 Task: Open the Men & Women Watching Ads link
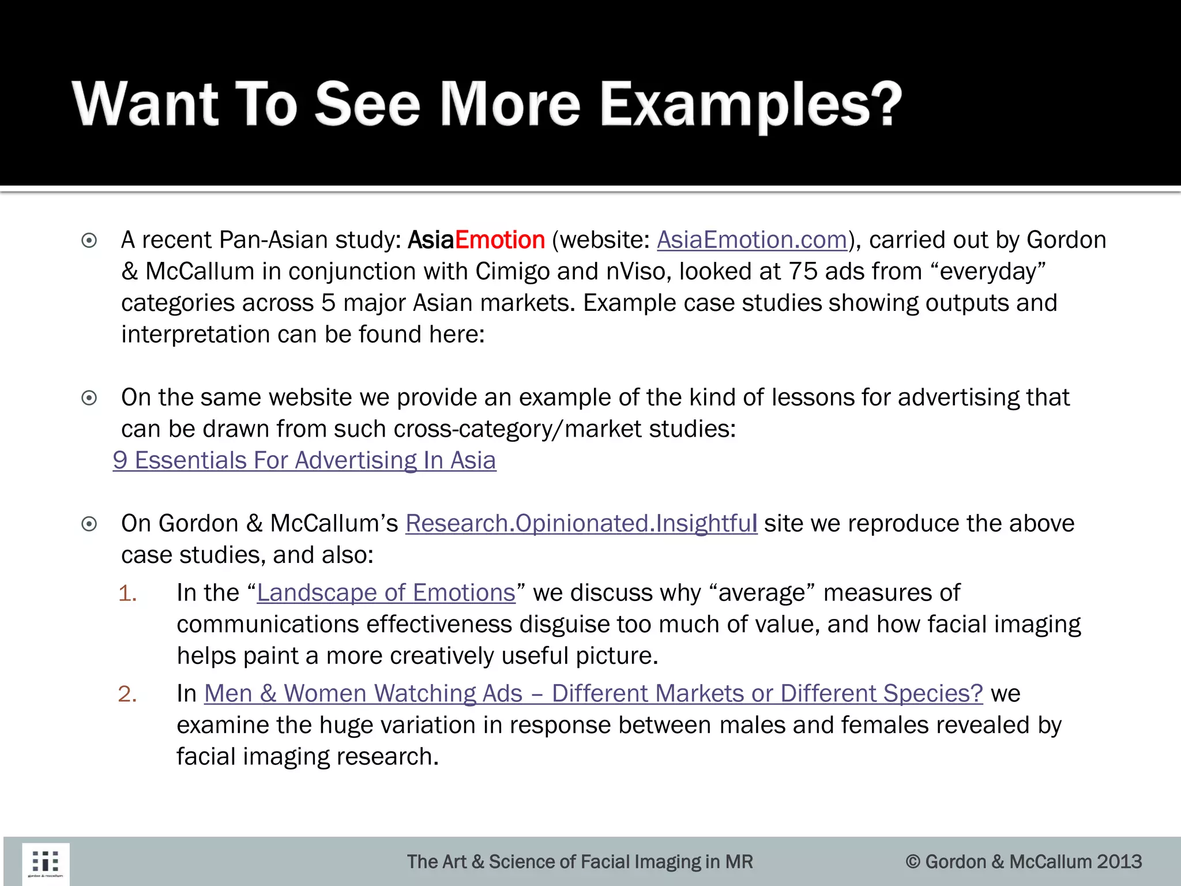point(593,693)
